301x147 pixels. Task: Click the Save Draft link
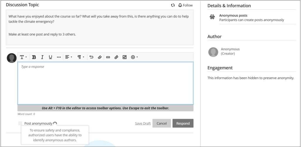[x=143, y=124]
